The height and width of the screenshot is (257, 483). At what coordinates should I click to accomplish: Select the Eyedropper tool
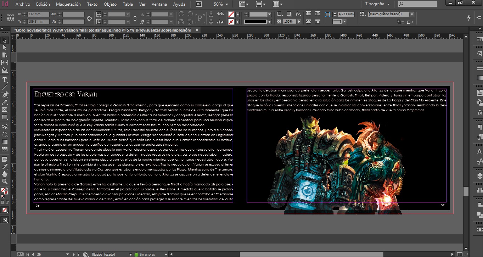tap(5, 166)
